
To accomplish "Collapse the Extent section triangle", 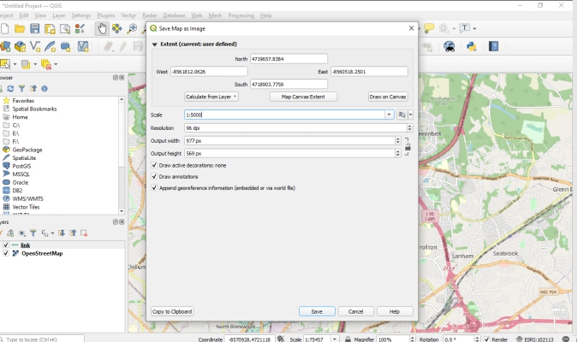I will point(155,44).
